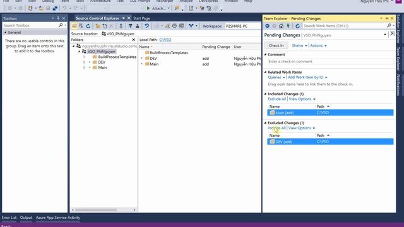Click the check-in comment field
The height and width of the screenshot is (227, 404).
coord(330,62)
